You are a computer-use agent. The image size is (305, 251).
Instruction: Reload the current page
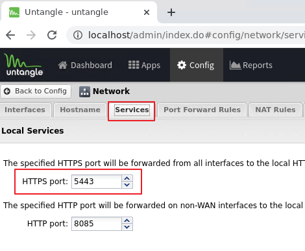point(52,35)
